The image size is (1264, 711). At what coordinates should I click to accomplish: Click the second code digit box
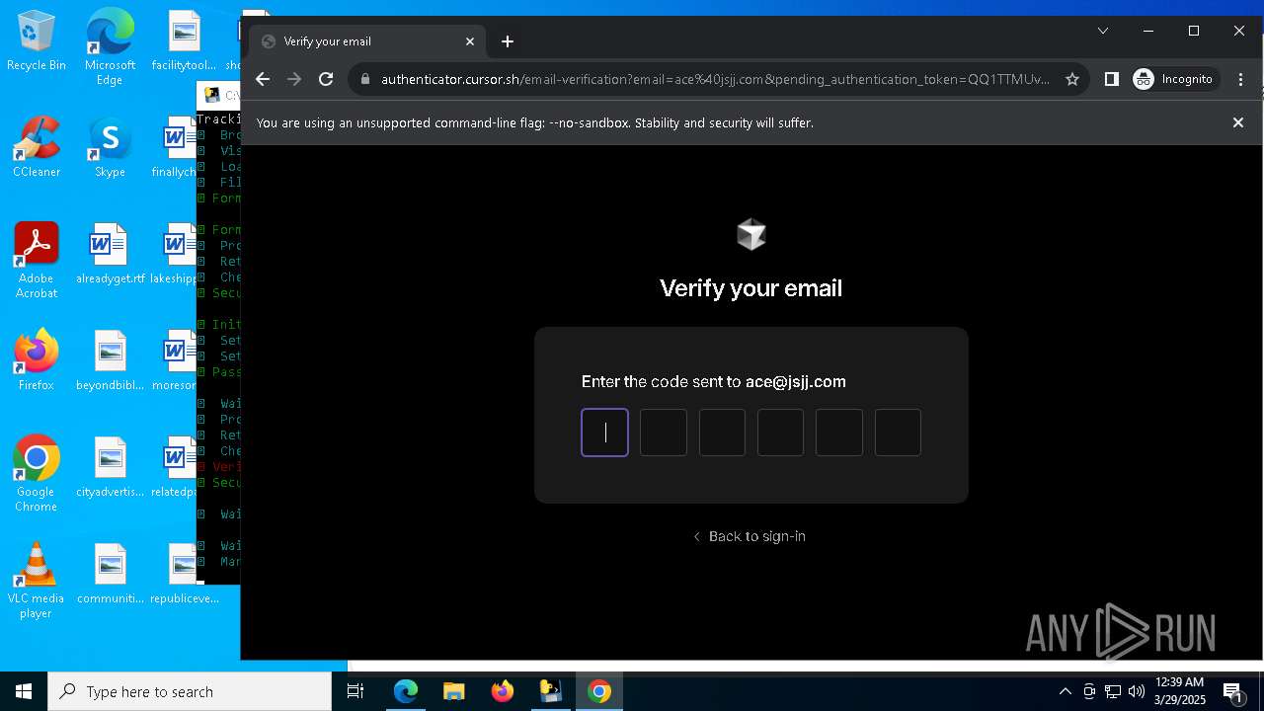point(664,433)
